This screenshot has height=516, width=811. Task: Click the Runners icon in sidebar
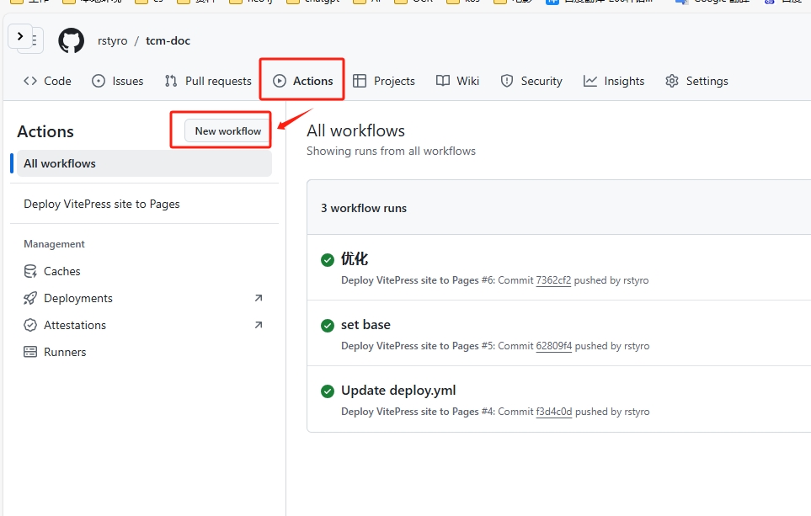click(30, 352)
